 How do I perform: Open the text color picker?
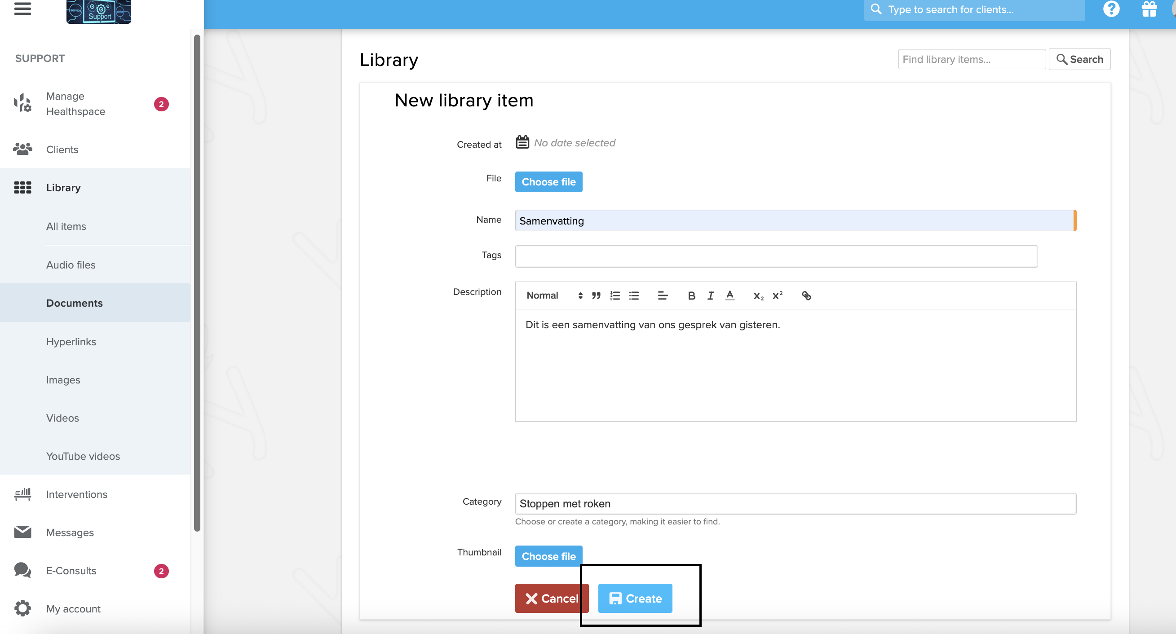[x=729, y=296]
